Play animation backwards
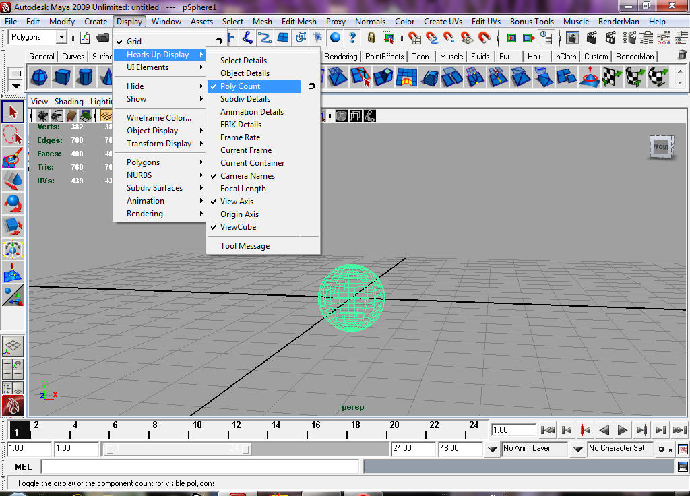690x496 pixels. click(604, 430)
